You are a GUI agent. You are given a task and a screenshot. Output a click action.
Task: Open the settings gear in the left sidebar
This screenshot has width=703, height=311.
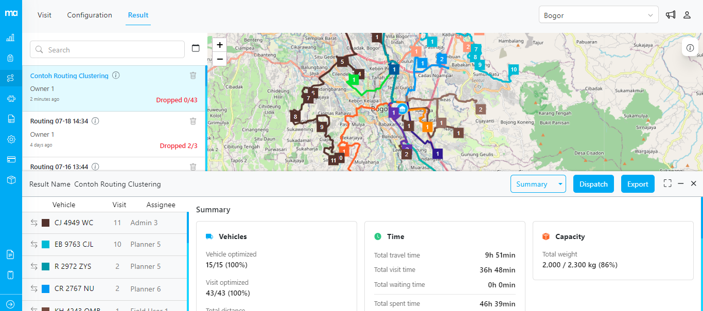pos(11,139)
